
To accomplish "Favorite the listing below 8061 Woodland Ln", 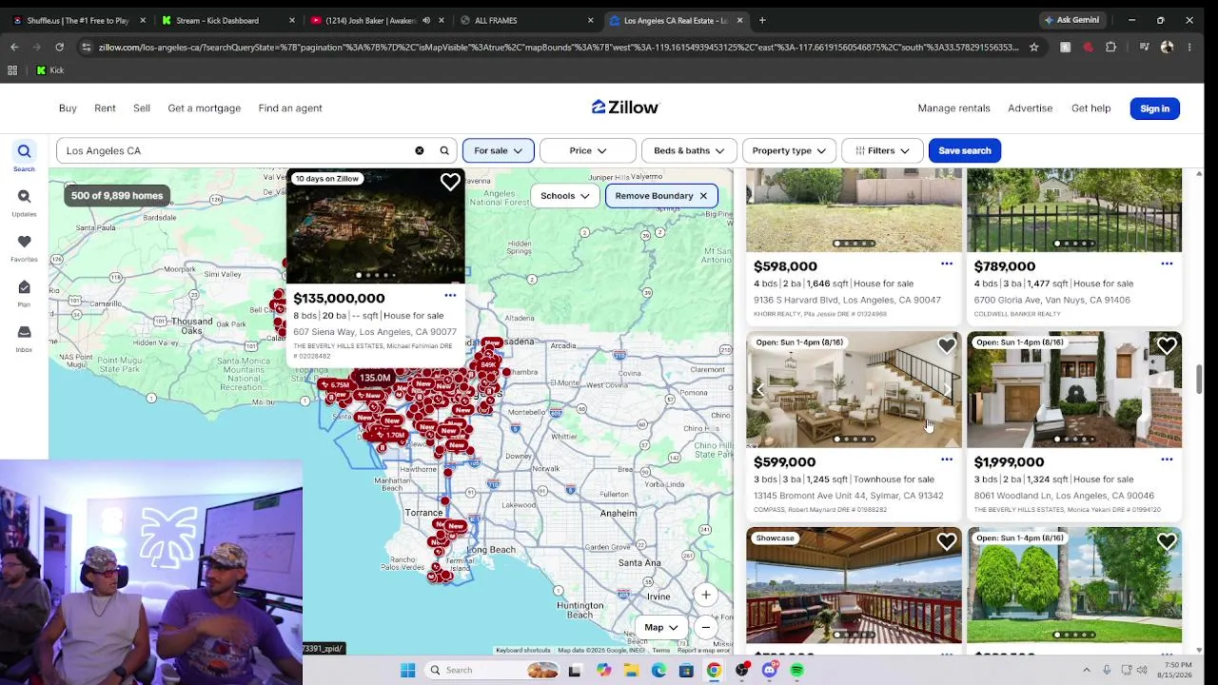I will pyautogui.click(x=1167, y=542).
